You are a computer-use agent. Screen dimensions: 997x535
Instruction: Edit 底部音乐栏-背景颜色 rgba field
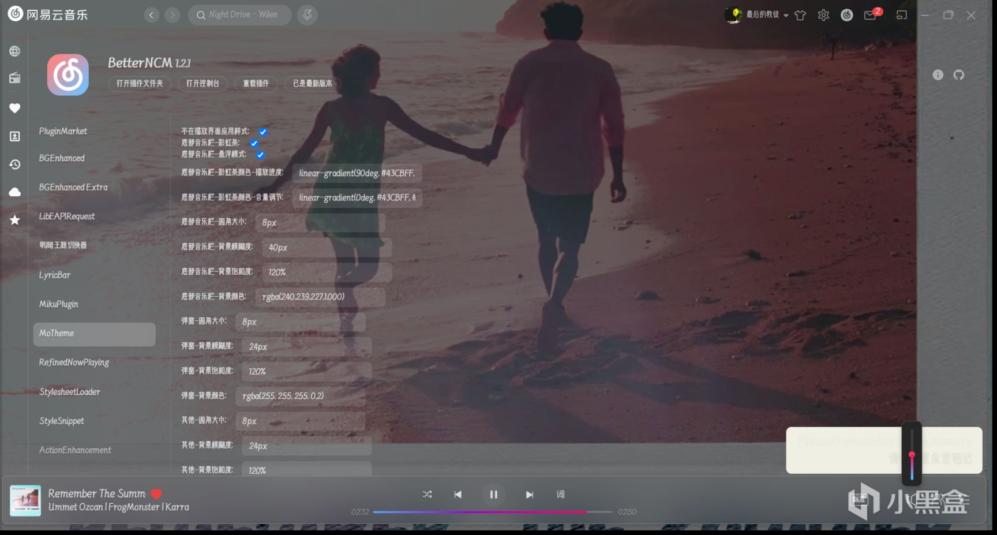[x=320, y=297]
